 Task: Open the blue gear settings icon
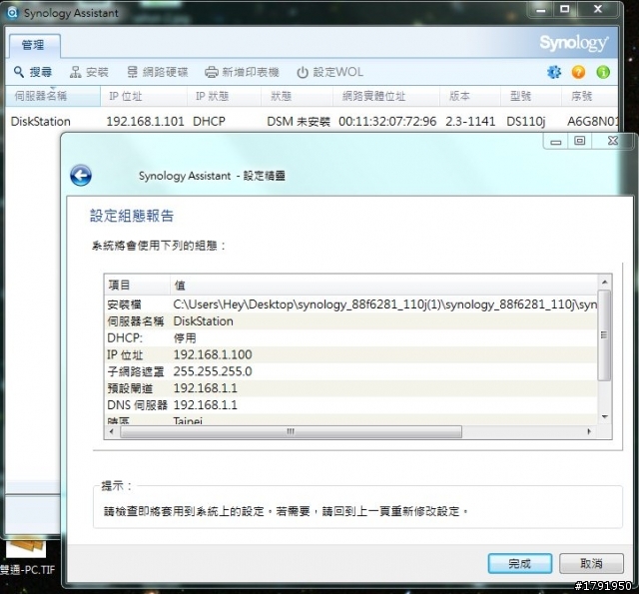(554, 72)
